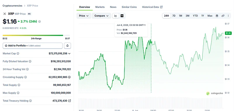Click Add to Portfolio button
Viewport: 234px width, 111px height.
point(32,46)
